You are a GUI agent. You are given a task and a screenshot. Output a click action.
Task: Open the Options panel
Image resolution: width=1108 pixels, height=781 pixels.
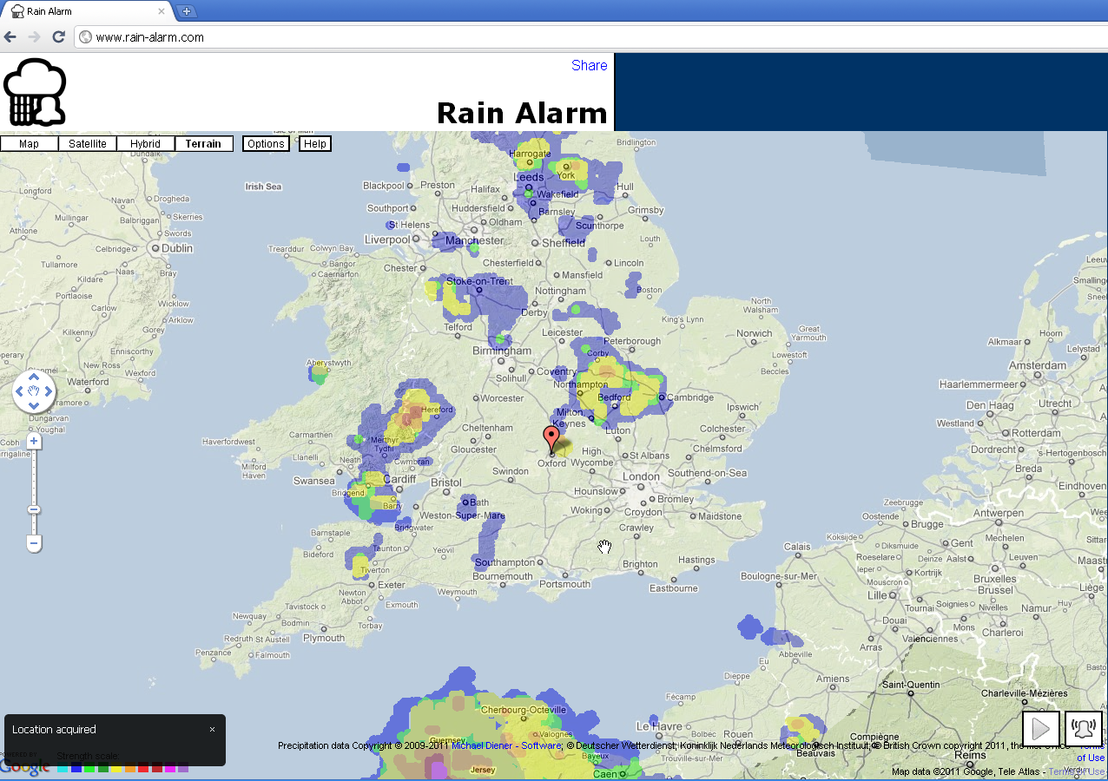266,143
